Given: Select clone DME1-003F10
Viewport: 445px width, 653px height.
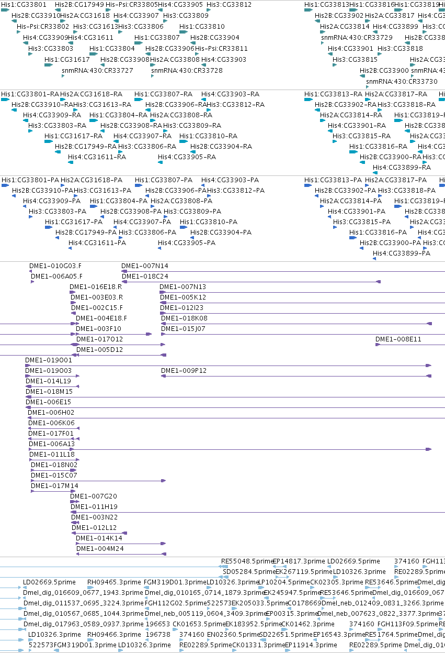Looking at the screenshot, I should click(98, 329).
